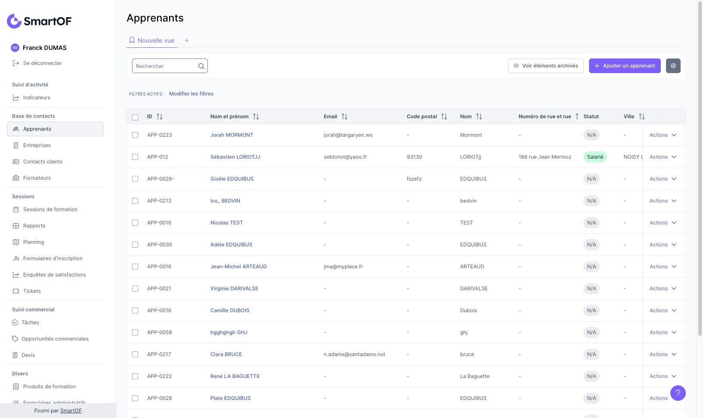Expand Actions dropdown for Gisèle EDQUIBUS
The image size is (703, 418).
(663, 179)
